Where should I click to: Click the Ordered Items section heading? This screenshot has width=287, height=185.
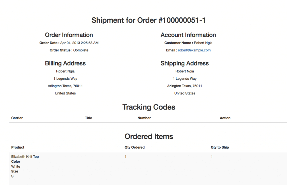click(149, 137)
